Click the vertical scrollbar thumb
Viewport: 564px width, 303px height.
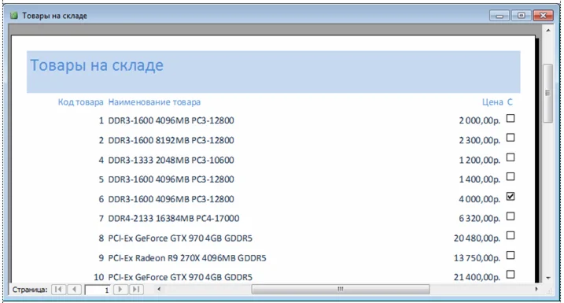pos(547,94)
